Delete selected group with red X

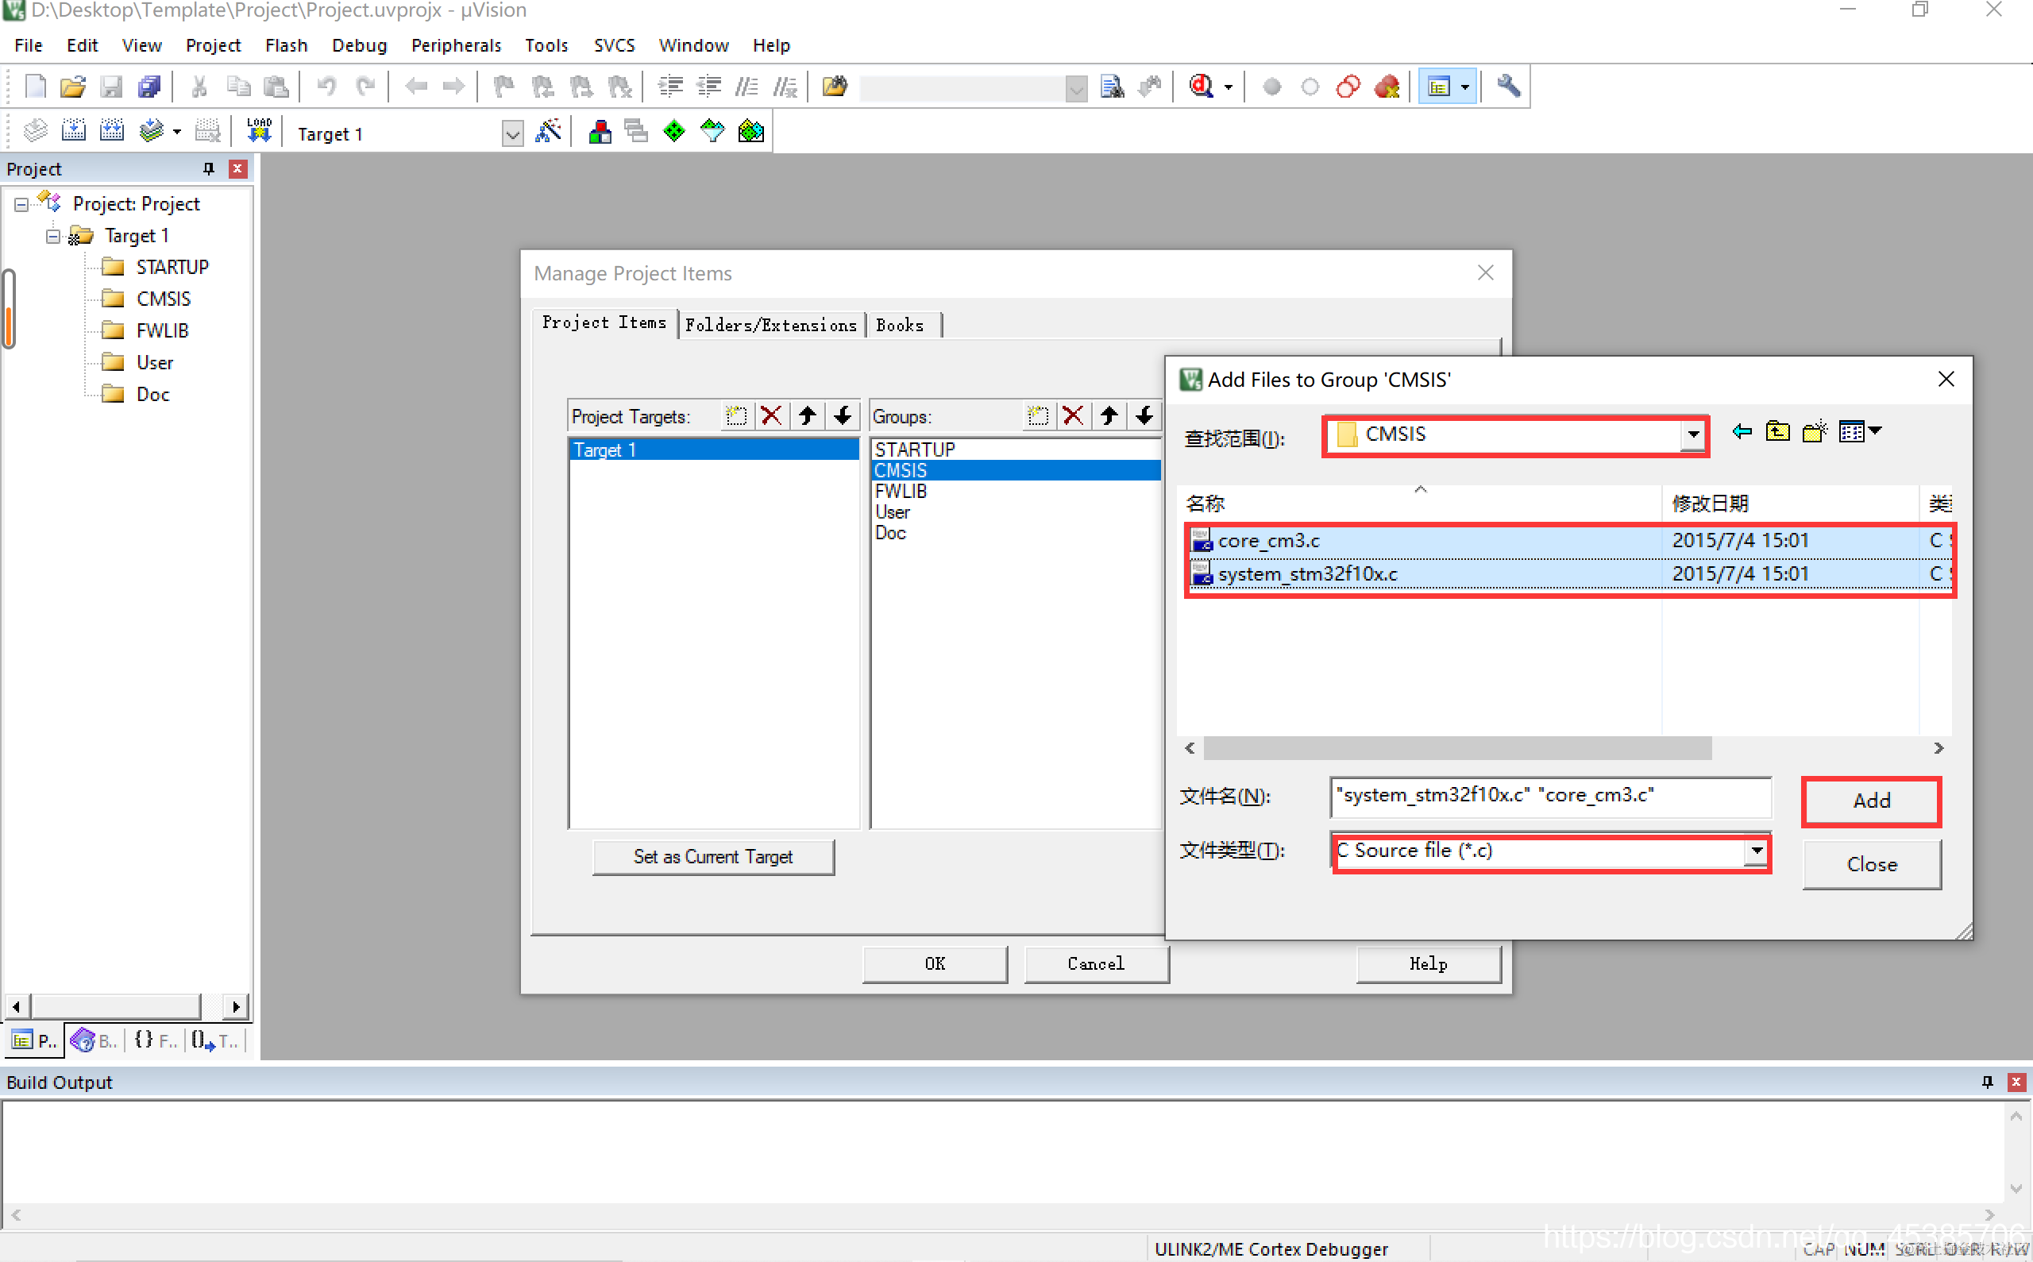coord(1073,415)
